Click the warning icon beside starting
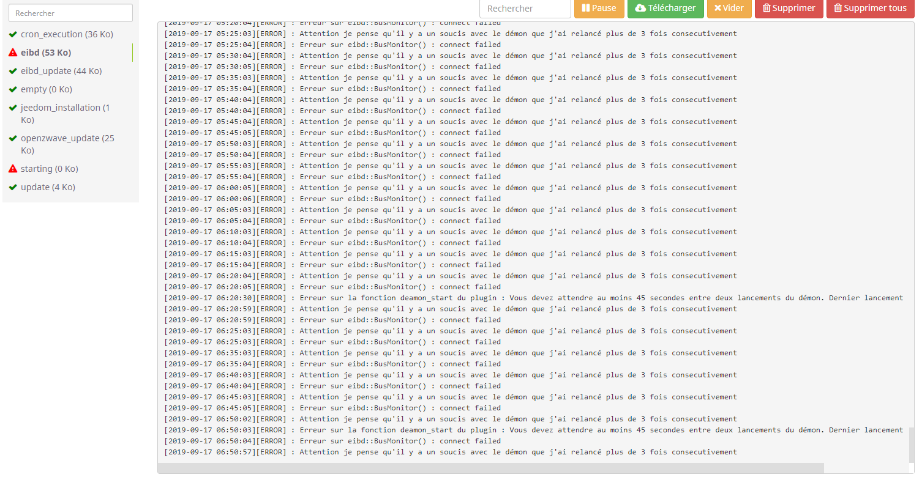The image size is (922, 477). pos(13,169)
